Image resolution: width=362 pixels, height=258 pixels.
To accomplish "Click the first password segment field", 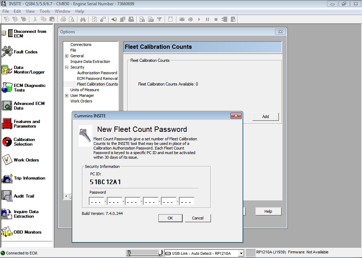I will pos(97,201).
